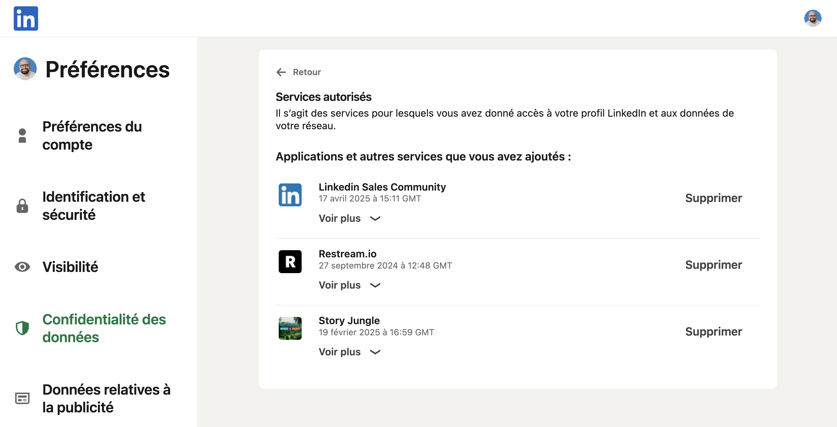Screen dimensions: 837x427
Task: Click the chevron beside Linkedin Sales Community Voir plus
Action: point(375,218)
